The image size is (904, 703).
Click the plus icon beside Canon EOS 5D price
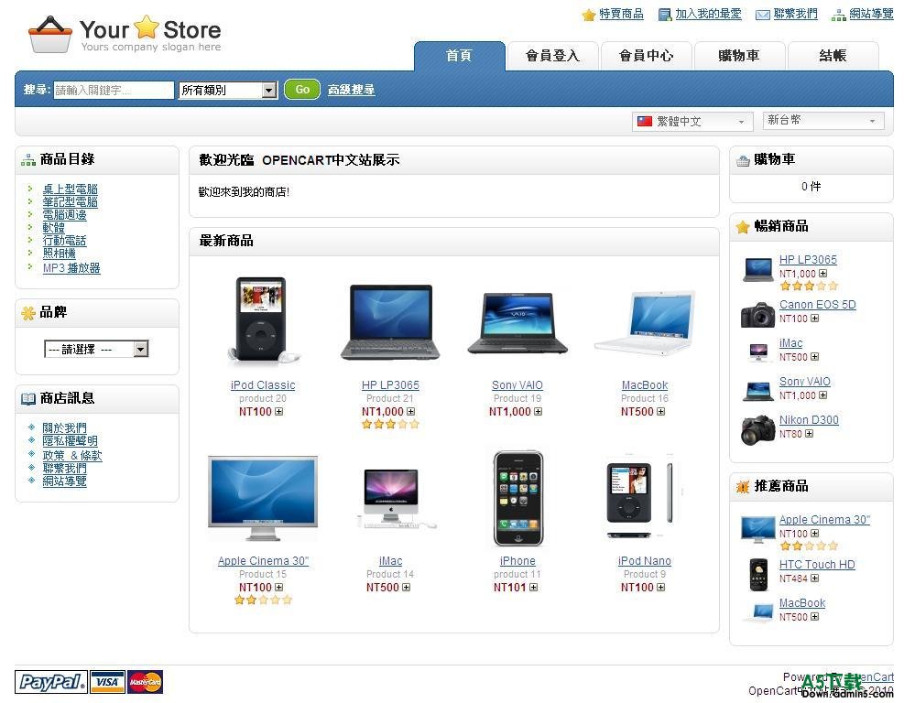(814, 318)
